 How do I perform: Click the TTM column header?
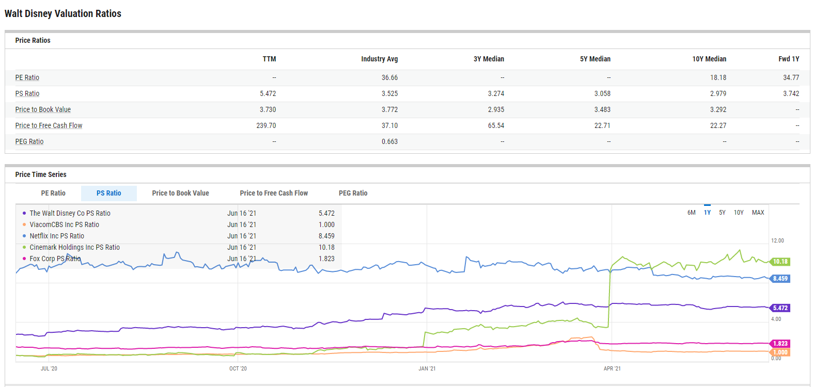[x=269, y=59]
